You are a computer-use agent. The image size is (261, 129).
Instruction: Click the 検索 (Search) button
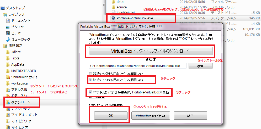point(200,66)
